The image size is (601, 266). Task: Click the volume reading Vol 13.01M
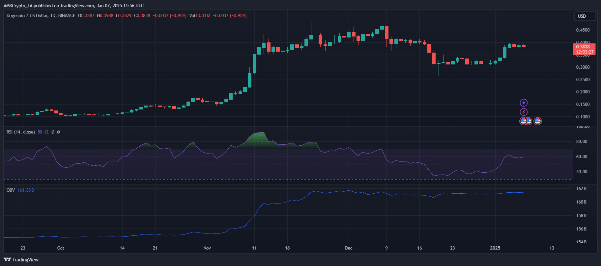(x=200, y=15)
